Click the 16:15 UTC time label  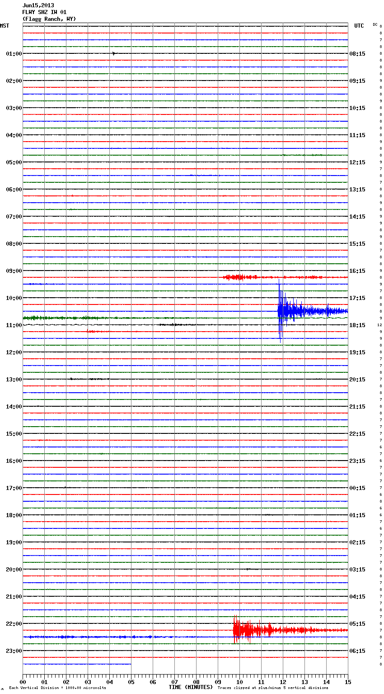pos(357,271)
